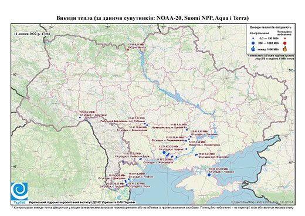Viewport: 305px width, 216px height.
Task: Click the orange flame icon in the legend
Action: tap(285, 49)
